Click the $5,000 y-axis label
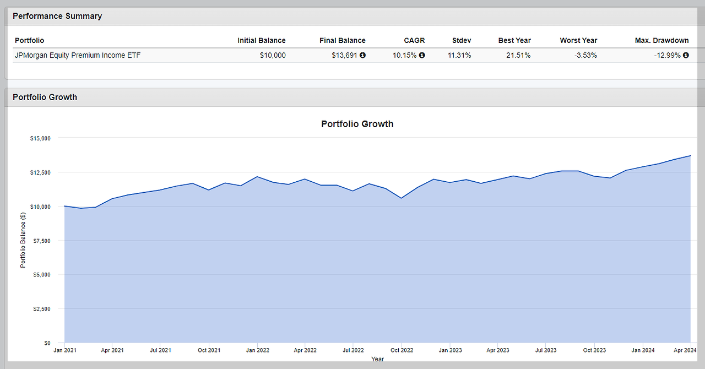This screenshot has width=705, height=369. tap(42, 275)
